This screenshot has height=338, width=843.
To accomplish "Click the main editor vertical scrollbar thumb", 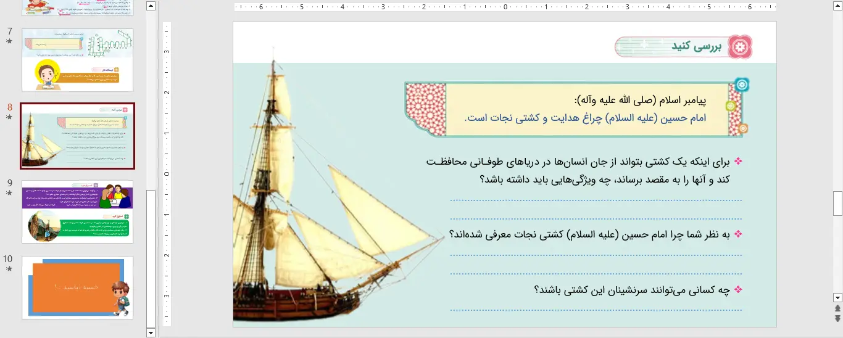I will coord(837,203).
